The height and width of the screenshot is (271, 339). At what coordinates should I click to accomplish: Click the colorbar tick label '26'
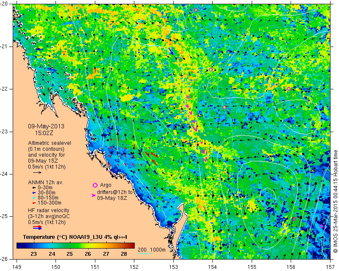coord(88,254)
